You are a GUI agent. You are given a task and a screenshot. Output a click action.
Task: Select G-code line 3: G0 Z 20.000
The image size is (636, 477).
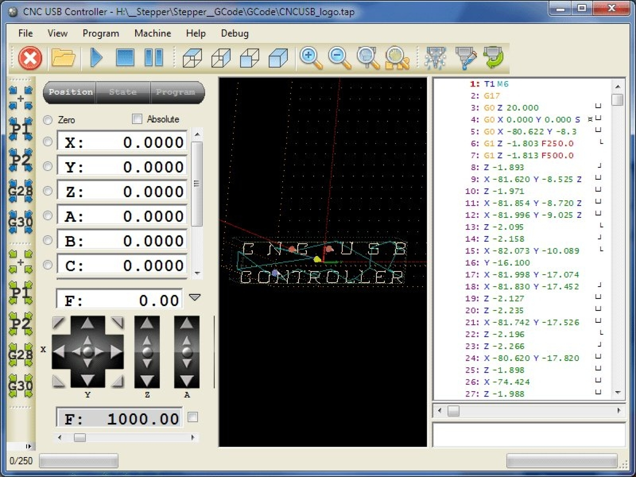[x=511, y=108]
